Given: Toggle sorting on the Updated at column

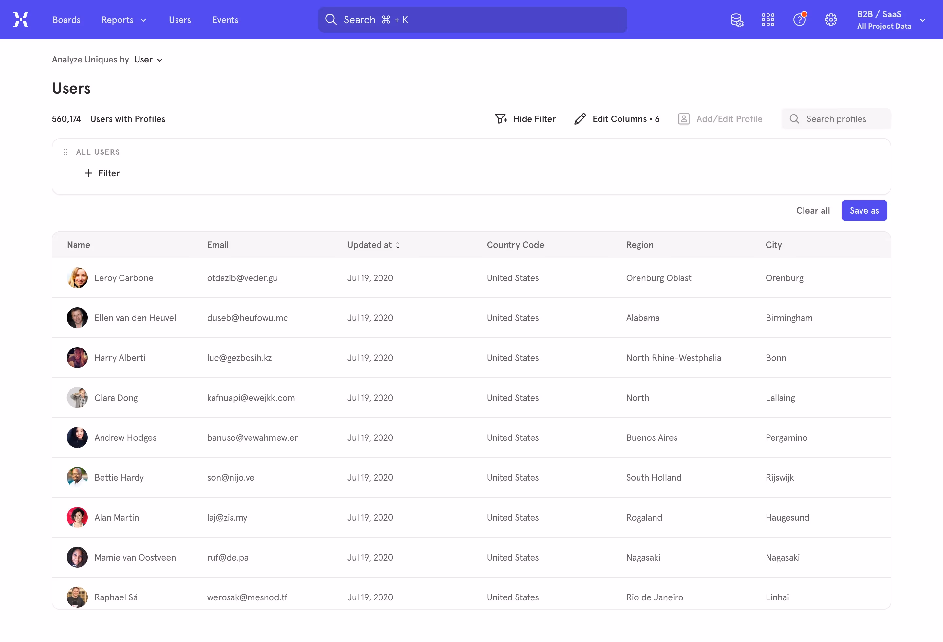Looking at the screenshot, I should pos(398,245).
